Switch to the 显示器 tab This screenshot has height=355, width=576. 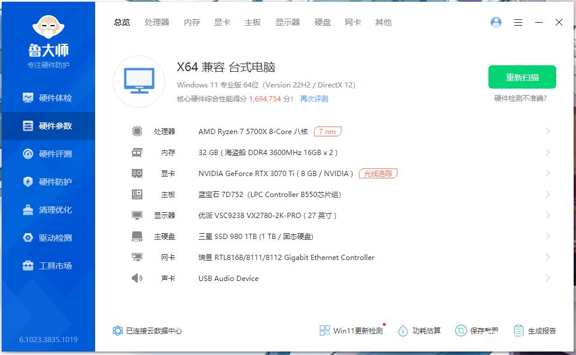tap(288, 22)
